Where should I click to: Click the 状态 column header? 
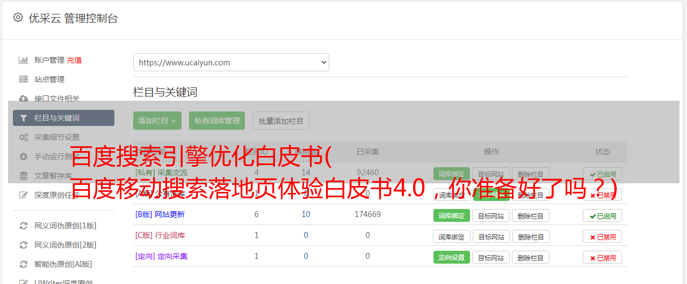tap(603, 152)
